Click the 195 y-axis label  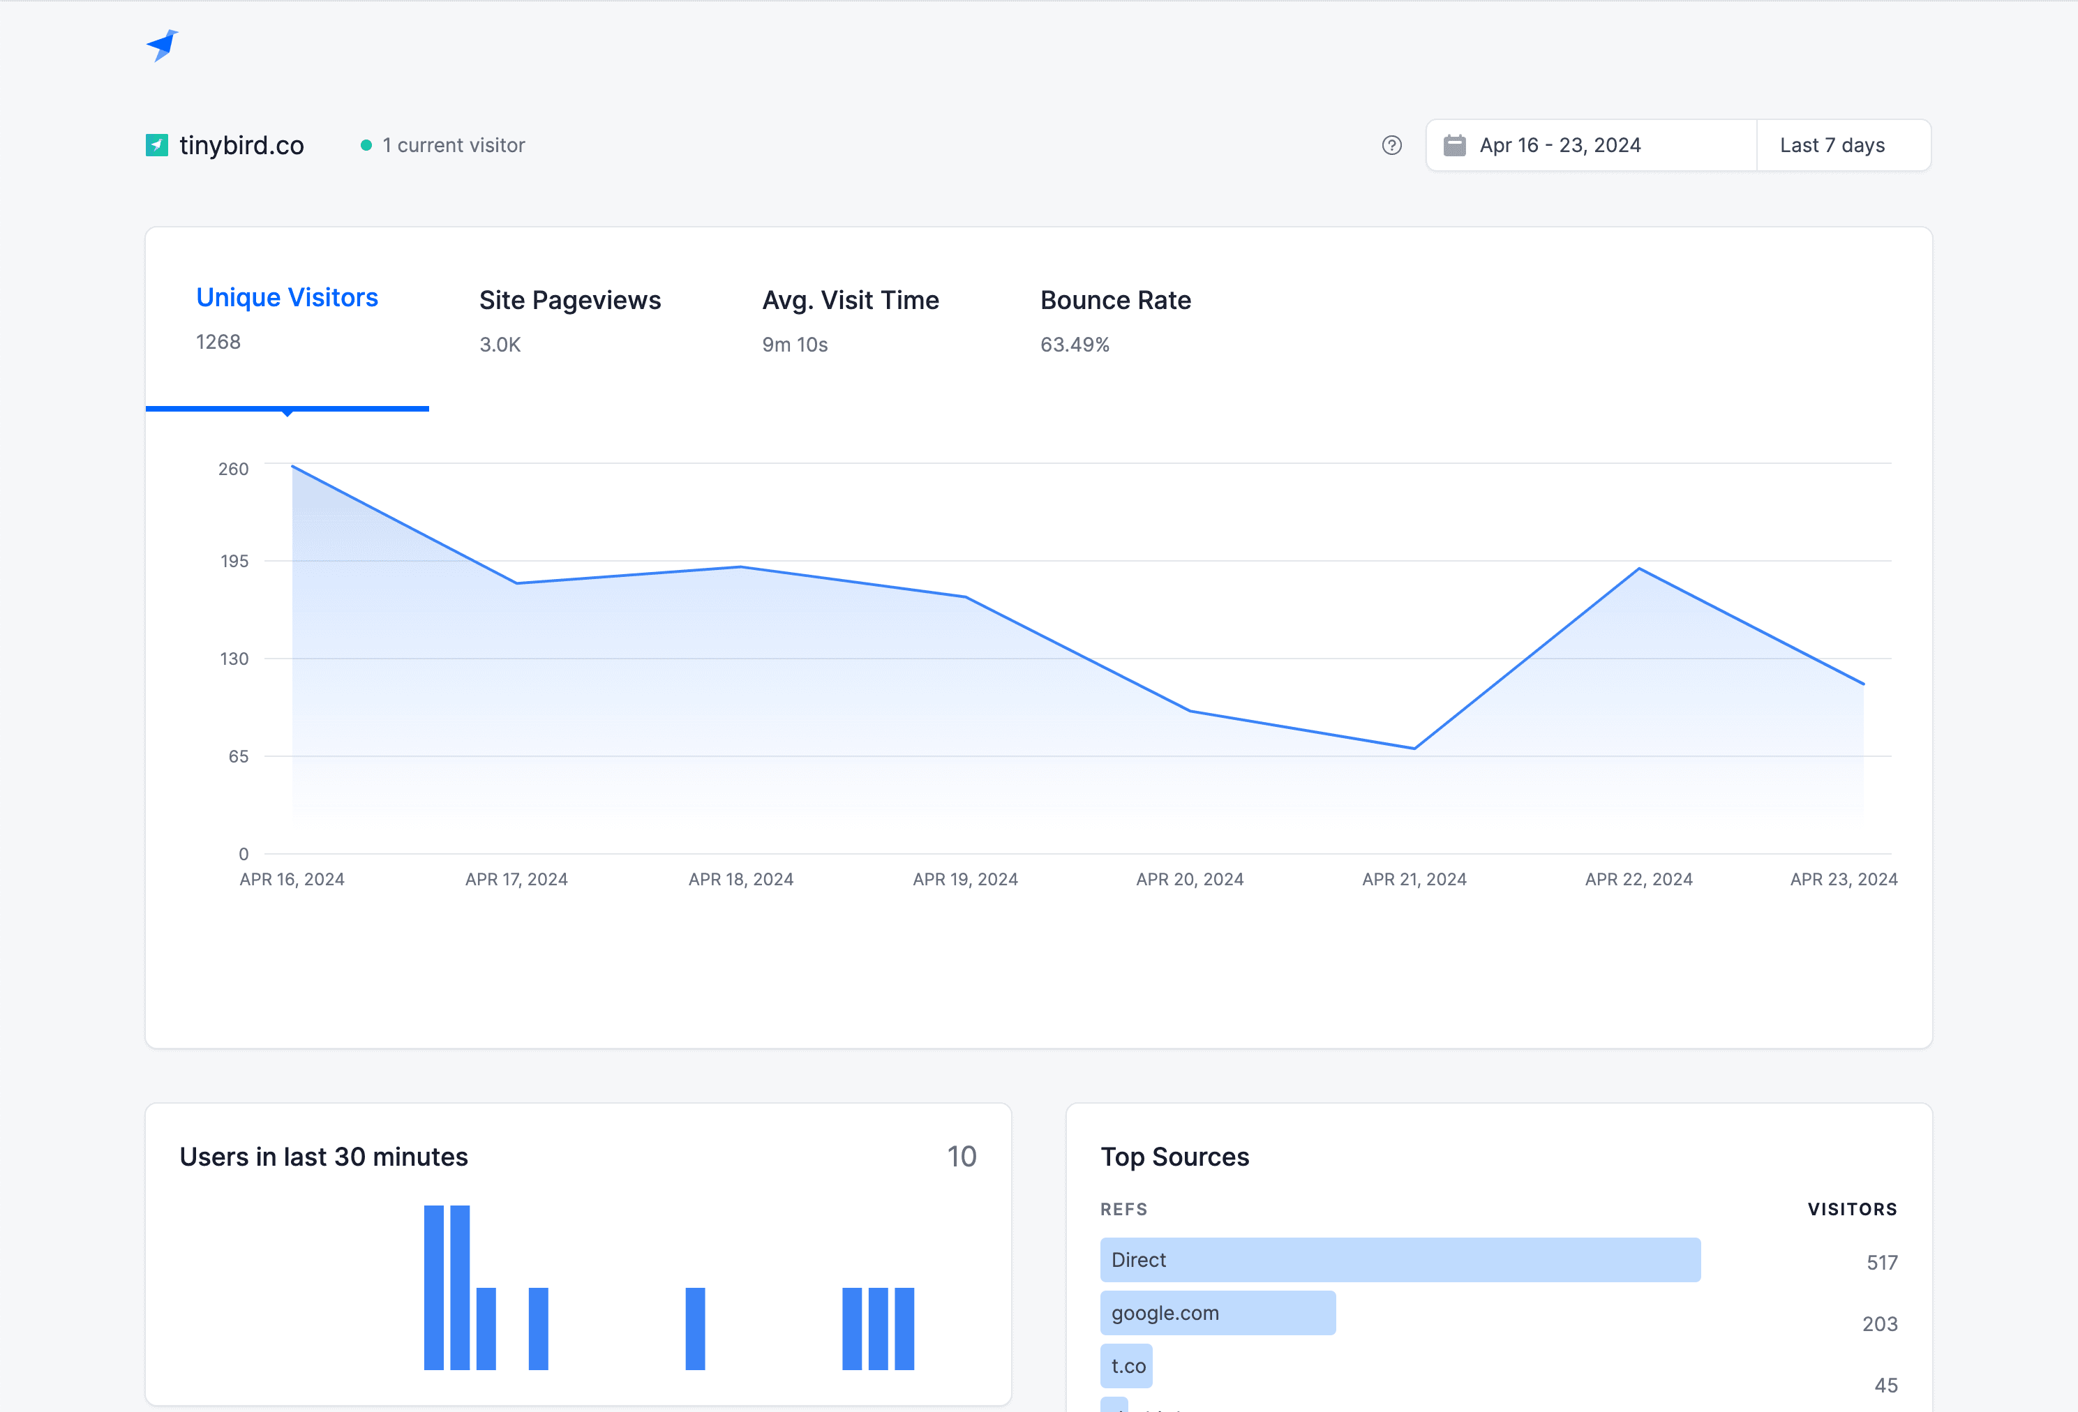(234, 560)
